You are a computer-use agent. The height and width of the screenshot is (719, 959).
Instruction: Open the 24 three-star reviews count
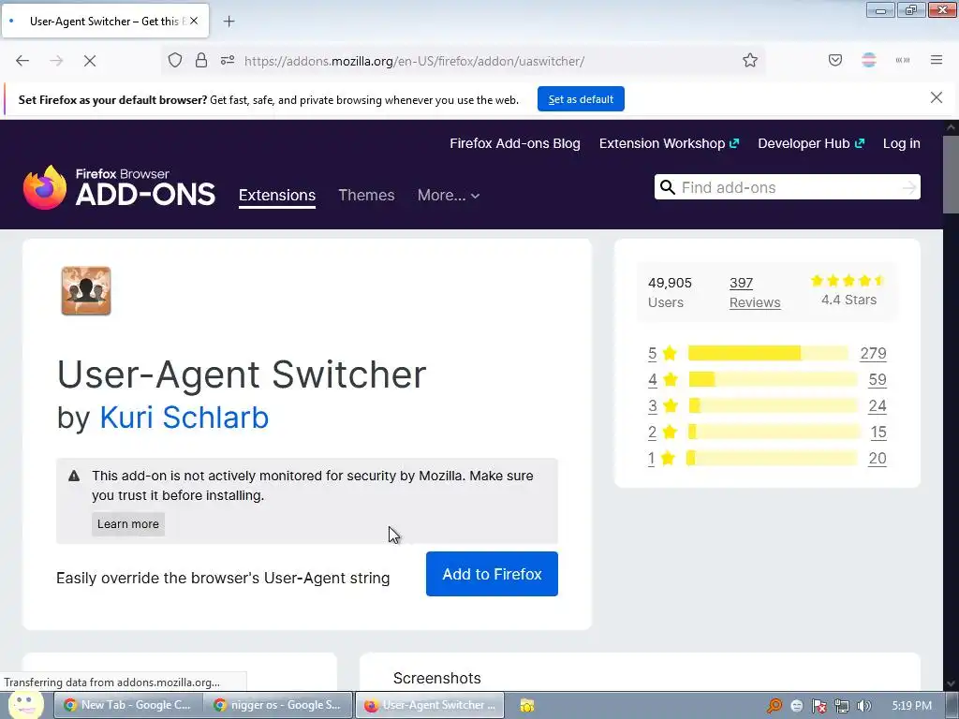877,406
